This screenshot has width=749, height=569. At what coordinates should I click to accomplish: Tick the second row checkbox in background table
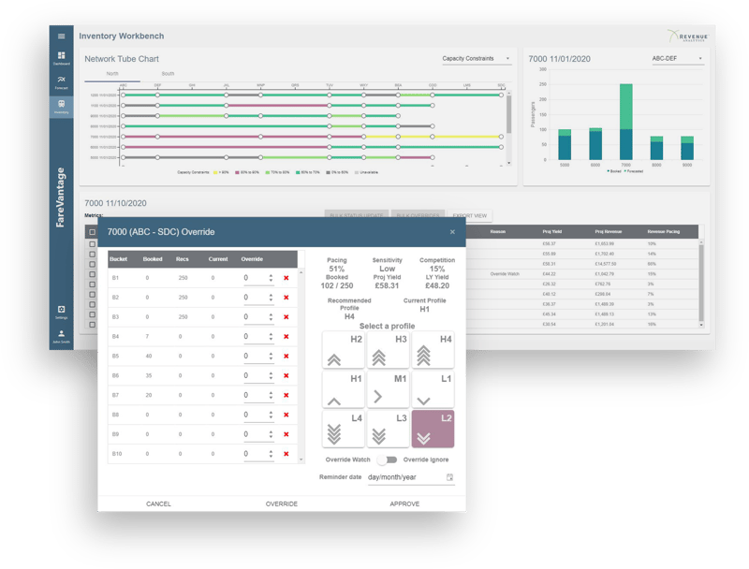(92, 254)
